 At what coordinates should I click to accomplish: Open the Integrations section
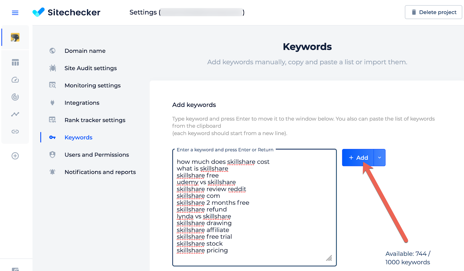82,103
